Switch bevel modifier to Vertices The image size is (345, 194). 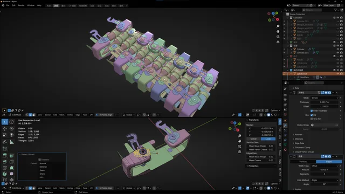303,162
